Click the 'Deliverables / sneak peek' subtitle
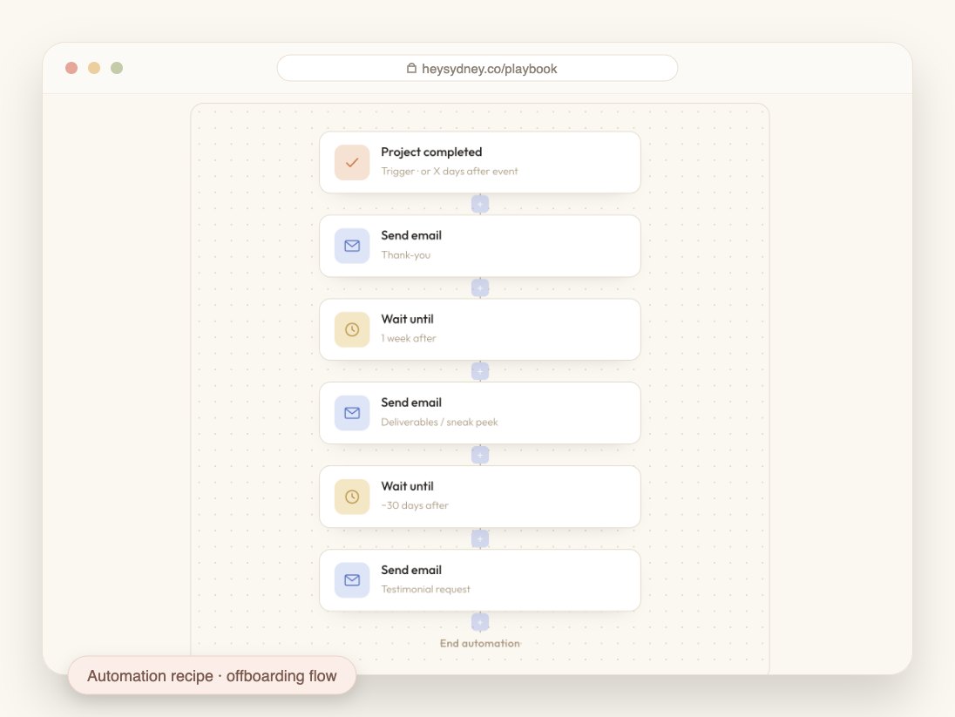 point(439,423)
